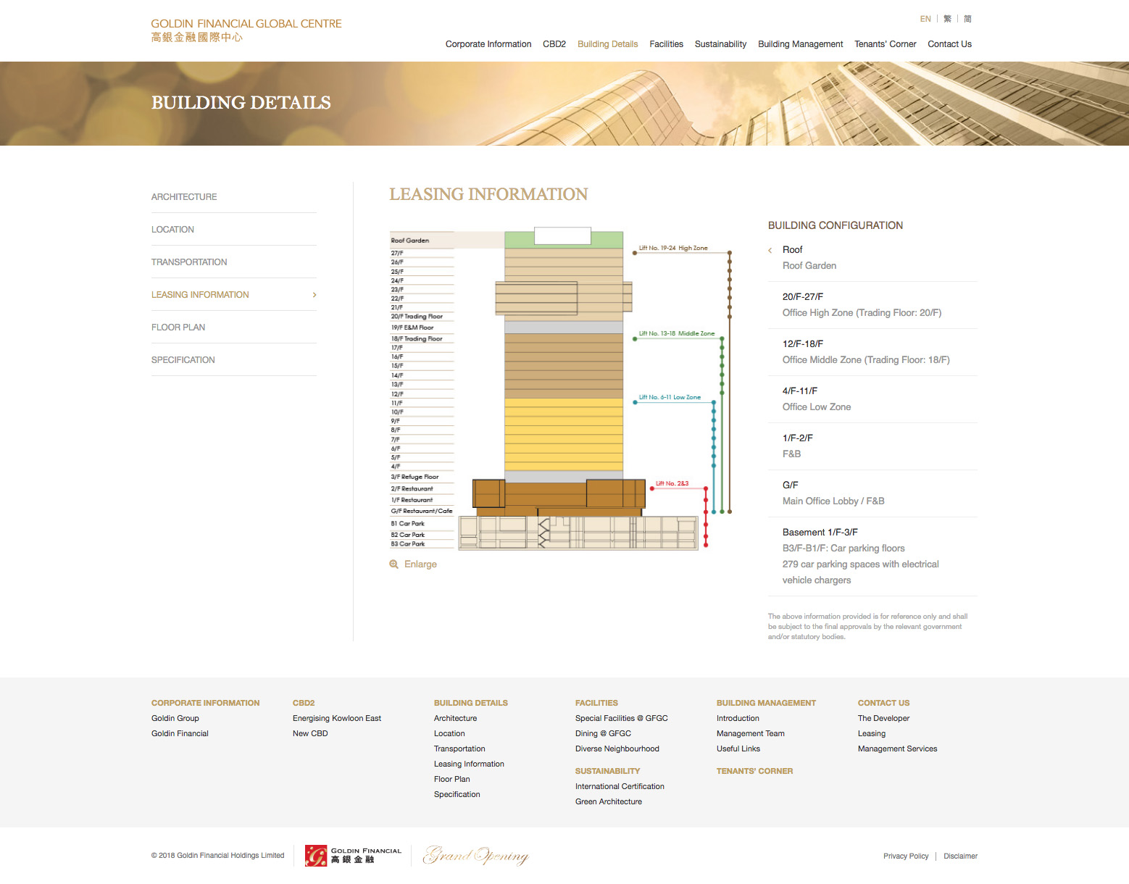Open Energising Kowloon East footer link
Viewport: 1129px width, 884px height.
pos(337,719)
